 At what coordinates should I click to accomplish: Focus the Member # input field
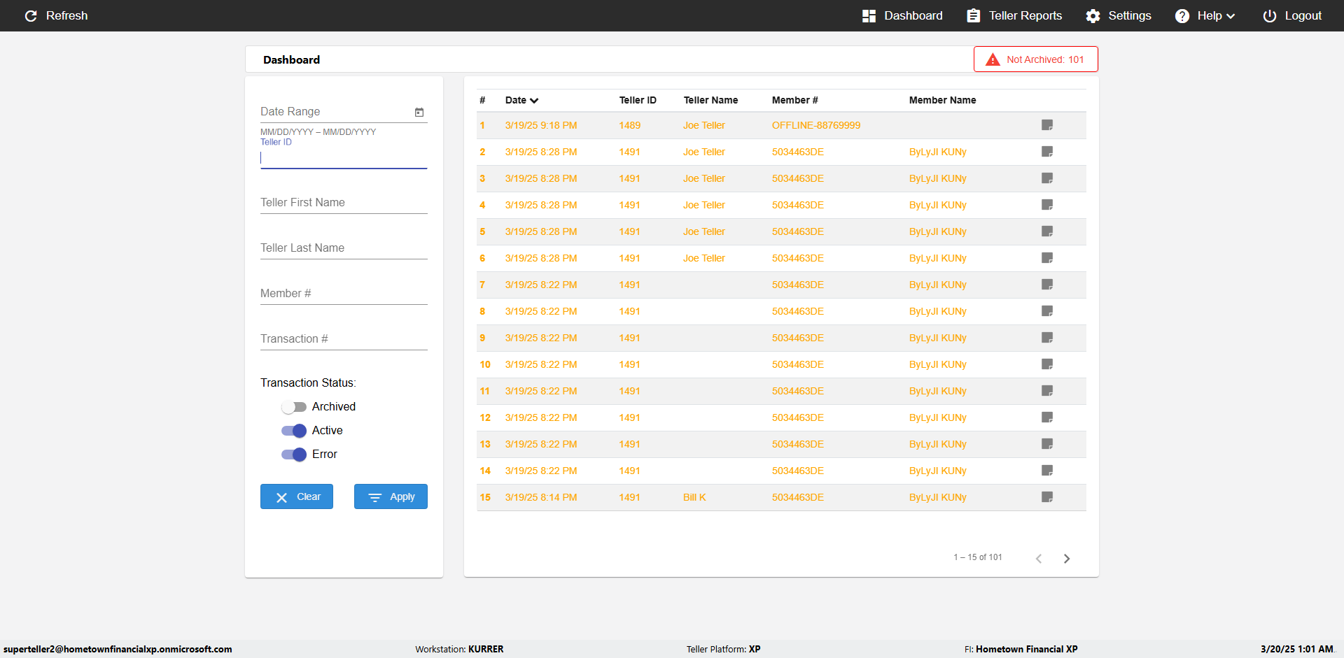[344, 294]
